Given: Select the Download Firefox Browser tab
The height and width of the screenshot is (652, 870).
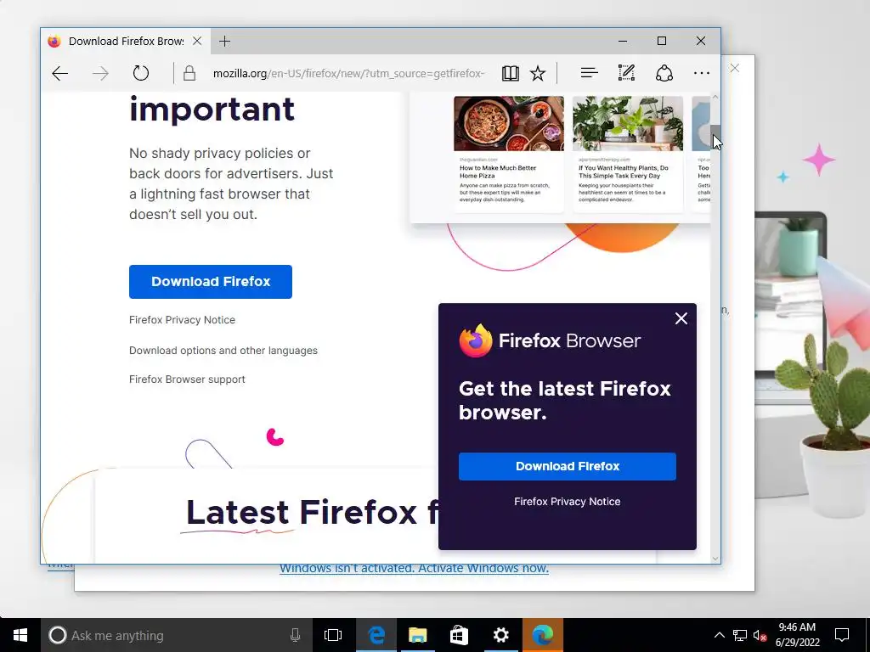Looking at the screenshot, I should coord(127,41).
